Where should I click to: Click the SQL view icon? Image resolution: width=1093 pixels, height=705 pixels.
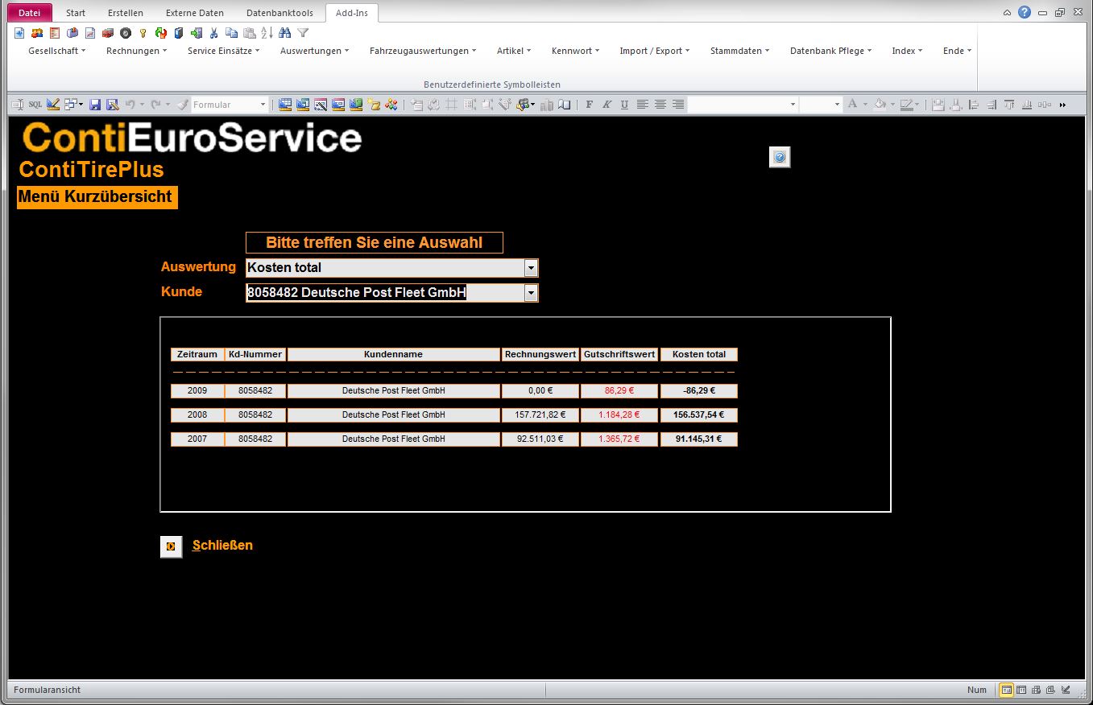coord(35,105)
